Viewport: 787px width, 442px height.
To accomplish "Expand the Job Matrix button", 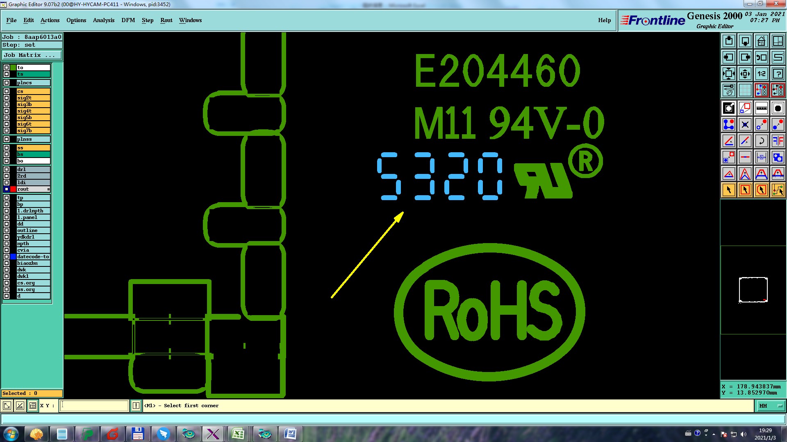I will 32,55.
